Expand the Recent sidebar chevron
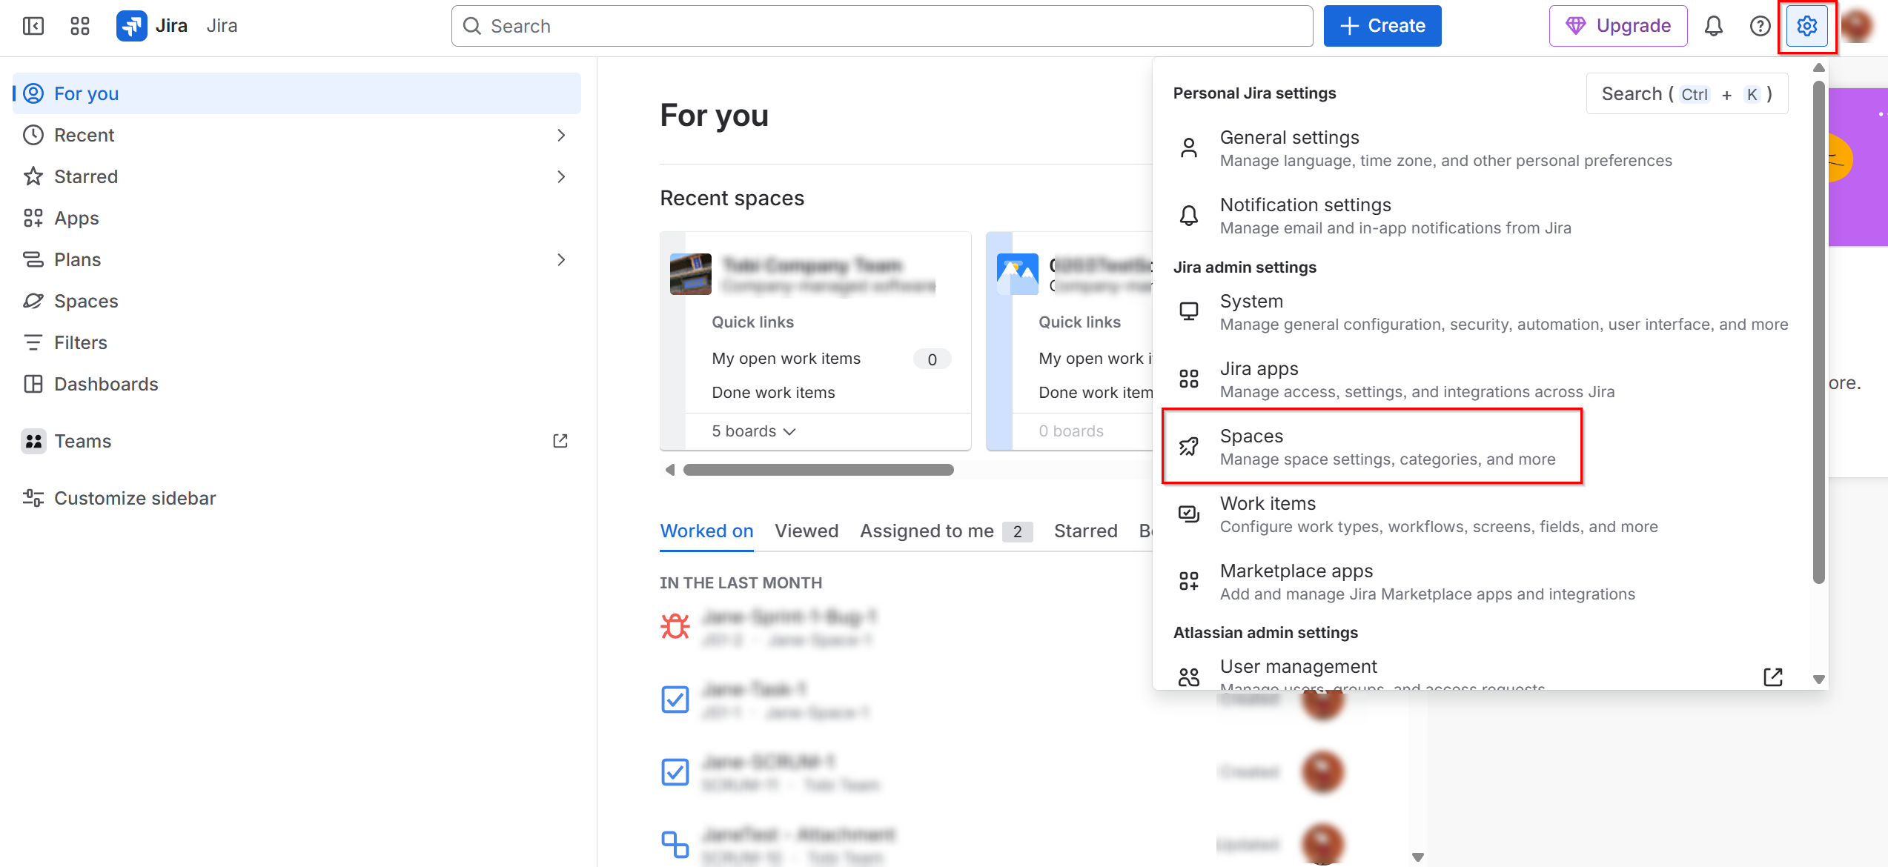The image size is (1888, 867). coord(561,135)
